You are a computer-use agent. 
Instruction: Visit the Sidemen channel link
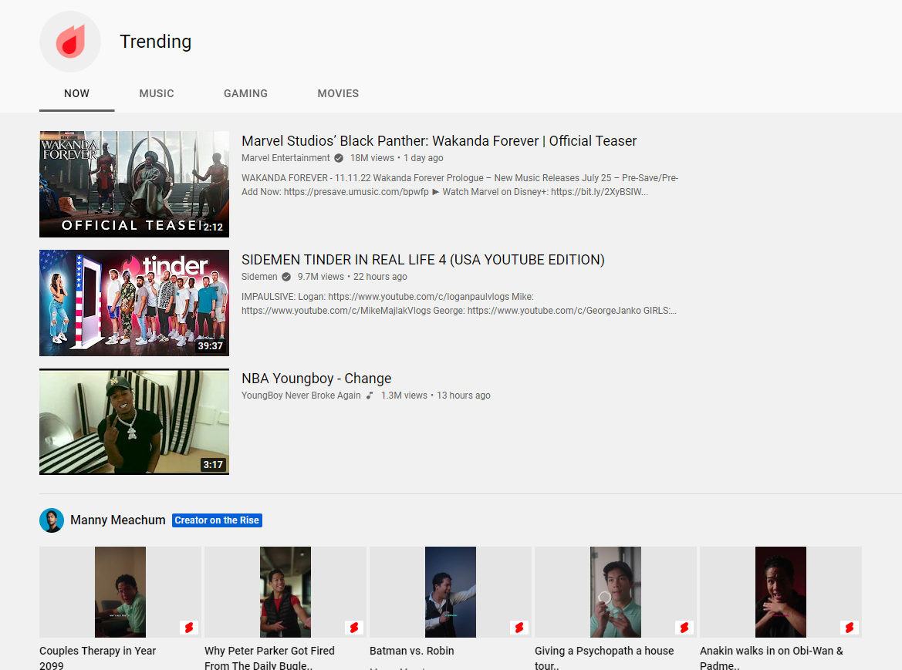(x=259, y=277)
